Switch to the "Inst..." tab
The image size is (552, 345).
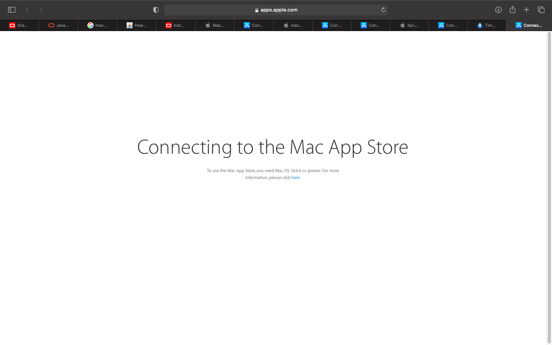point(176,25)
